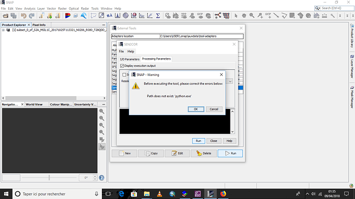
Task: Click the Open Product folder icon
Action: (x=5, y=15)
